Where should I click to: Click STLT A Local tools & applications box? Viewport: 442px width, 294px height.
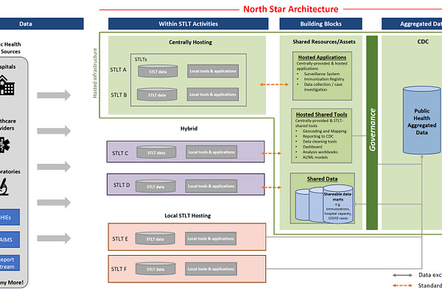213,71
